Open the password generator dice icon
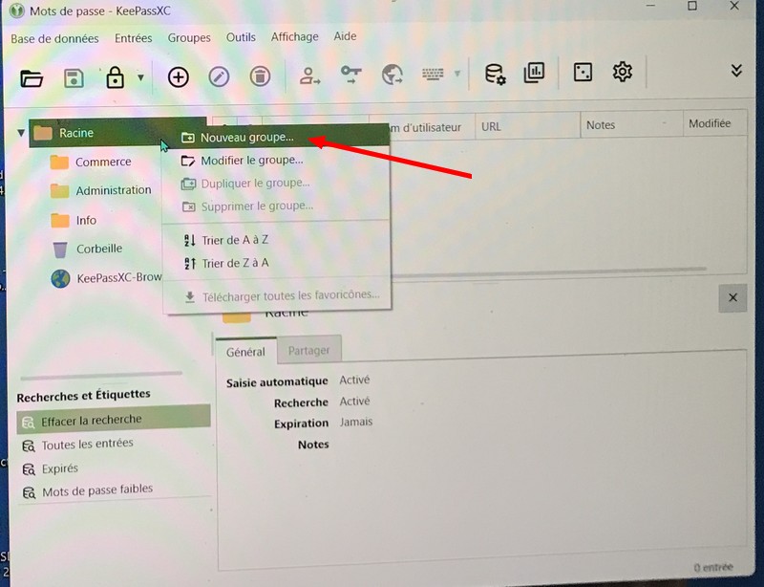 [582, 73]
